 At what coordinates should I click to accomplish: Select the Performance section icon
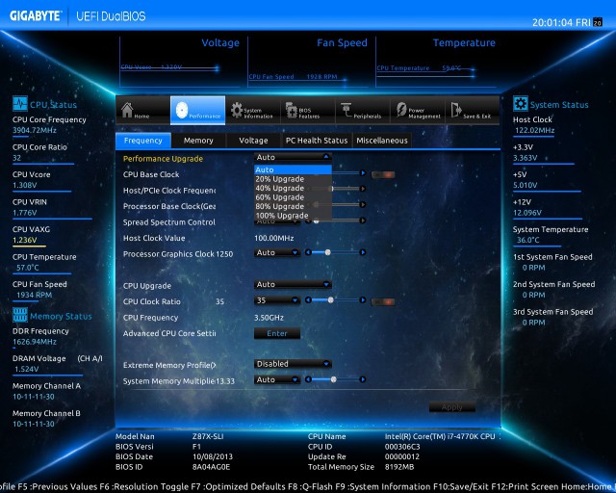(182, 111)
